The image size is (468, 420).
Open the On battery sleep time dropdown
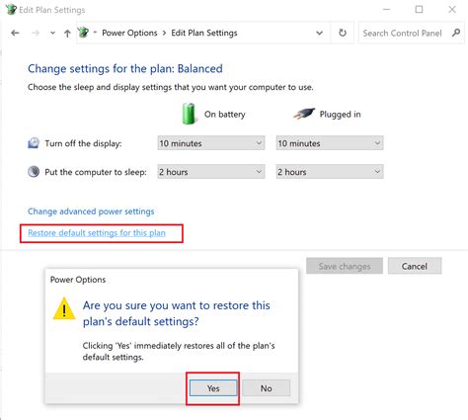click(x=211, y=172)
